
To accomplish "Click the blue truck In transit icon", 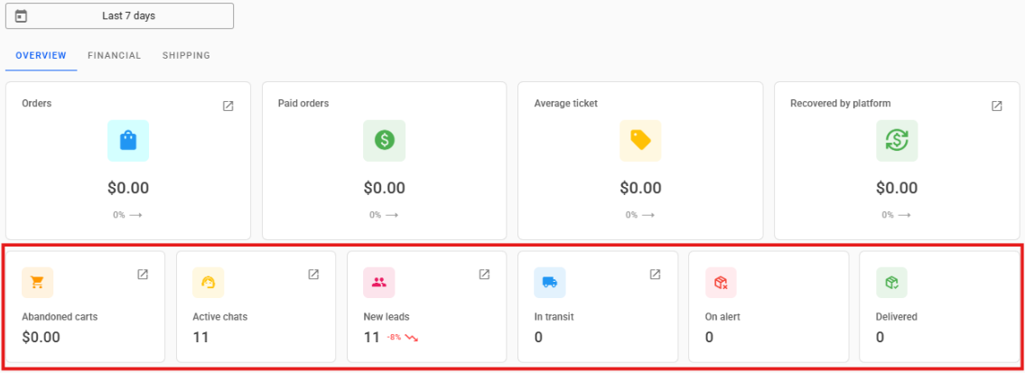I will 550,283.
